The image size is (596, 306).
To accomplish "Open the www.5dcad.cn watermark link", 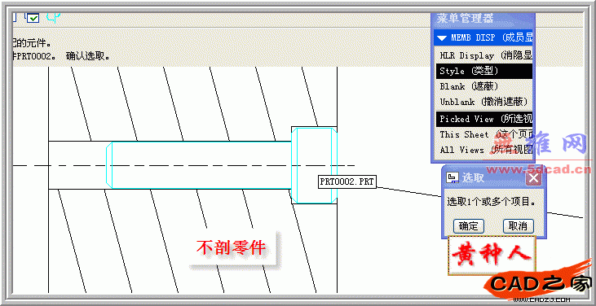I will pos(539,169).
